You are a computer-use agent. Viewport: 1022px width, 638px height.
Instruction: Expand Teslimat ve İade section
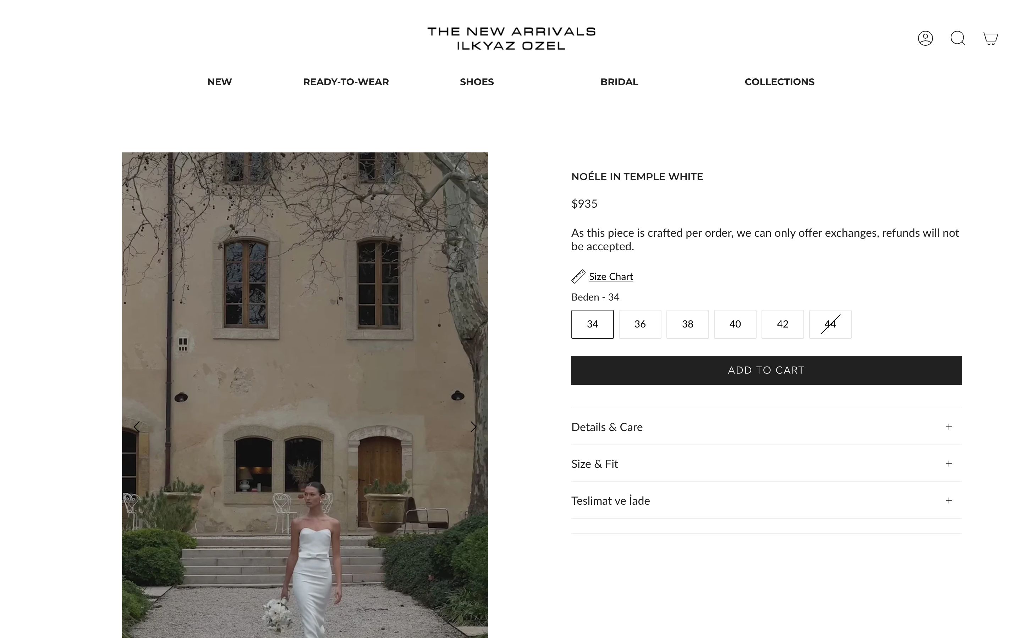tap(766, 500)
